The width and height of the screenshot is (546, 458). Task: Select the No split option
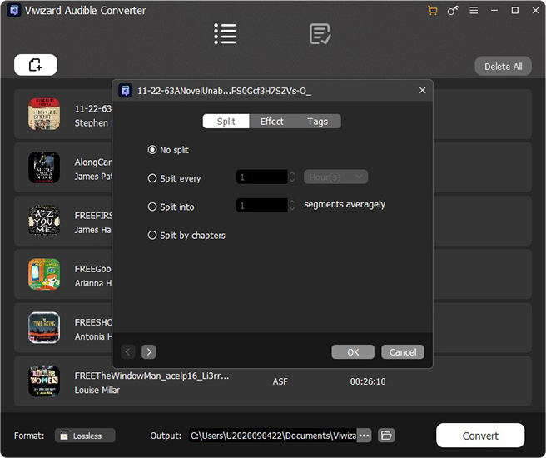[168, 150]
